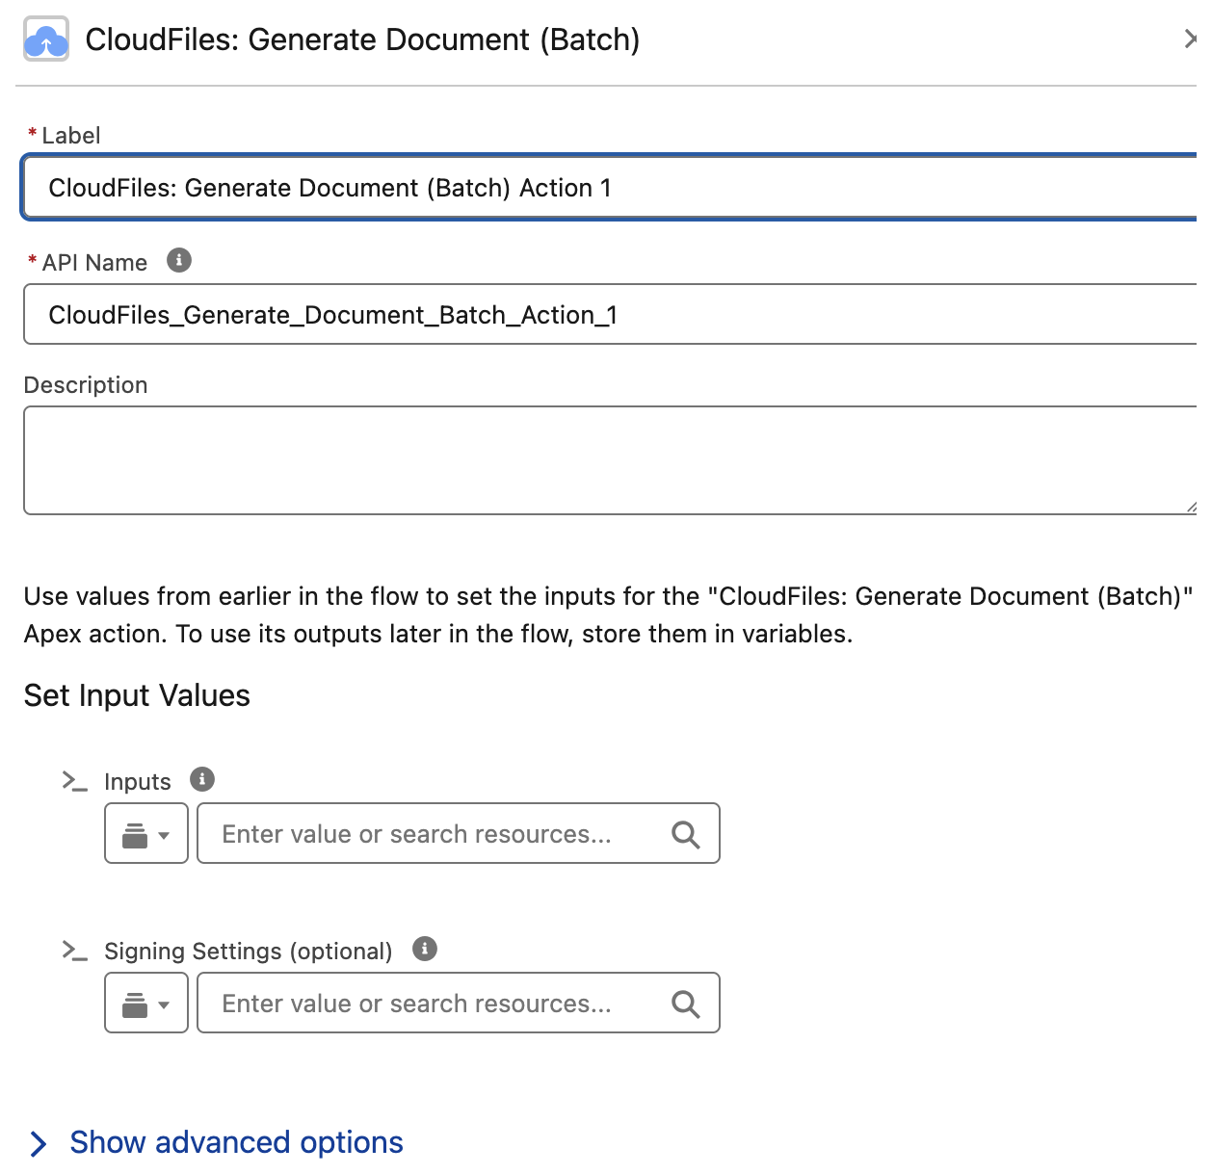The height and width of the screenshot is (1174, 1212).
Task: Click the 'Description' field label
Action: pos(86,385)
